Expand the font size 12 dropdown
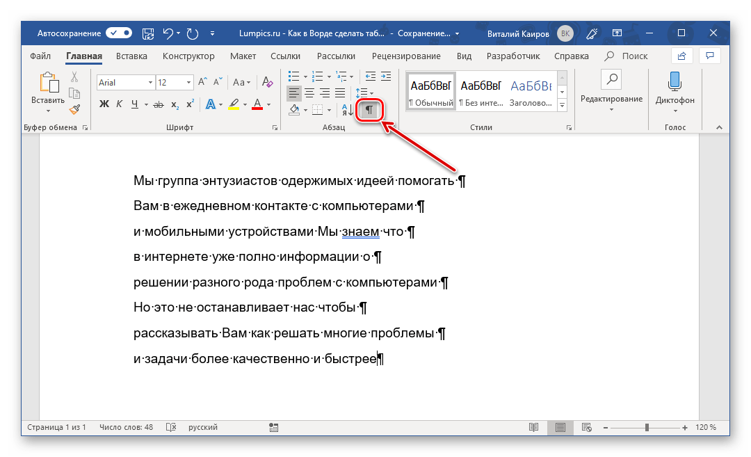Viewport: 751px width, 457px height. point(188,83)
